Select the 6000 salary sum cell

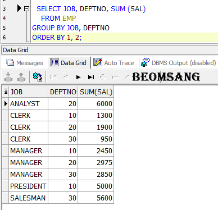[x=96, y=103]
